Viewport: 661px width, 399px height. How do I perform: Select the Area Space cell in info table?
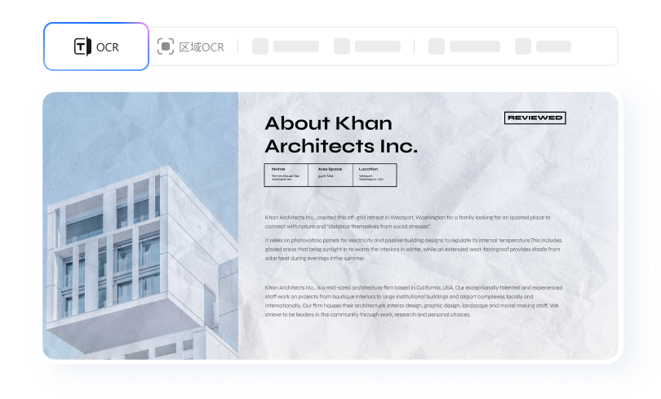point(330,175)
